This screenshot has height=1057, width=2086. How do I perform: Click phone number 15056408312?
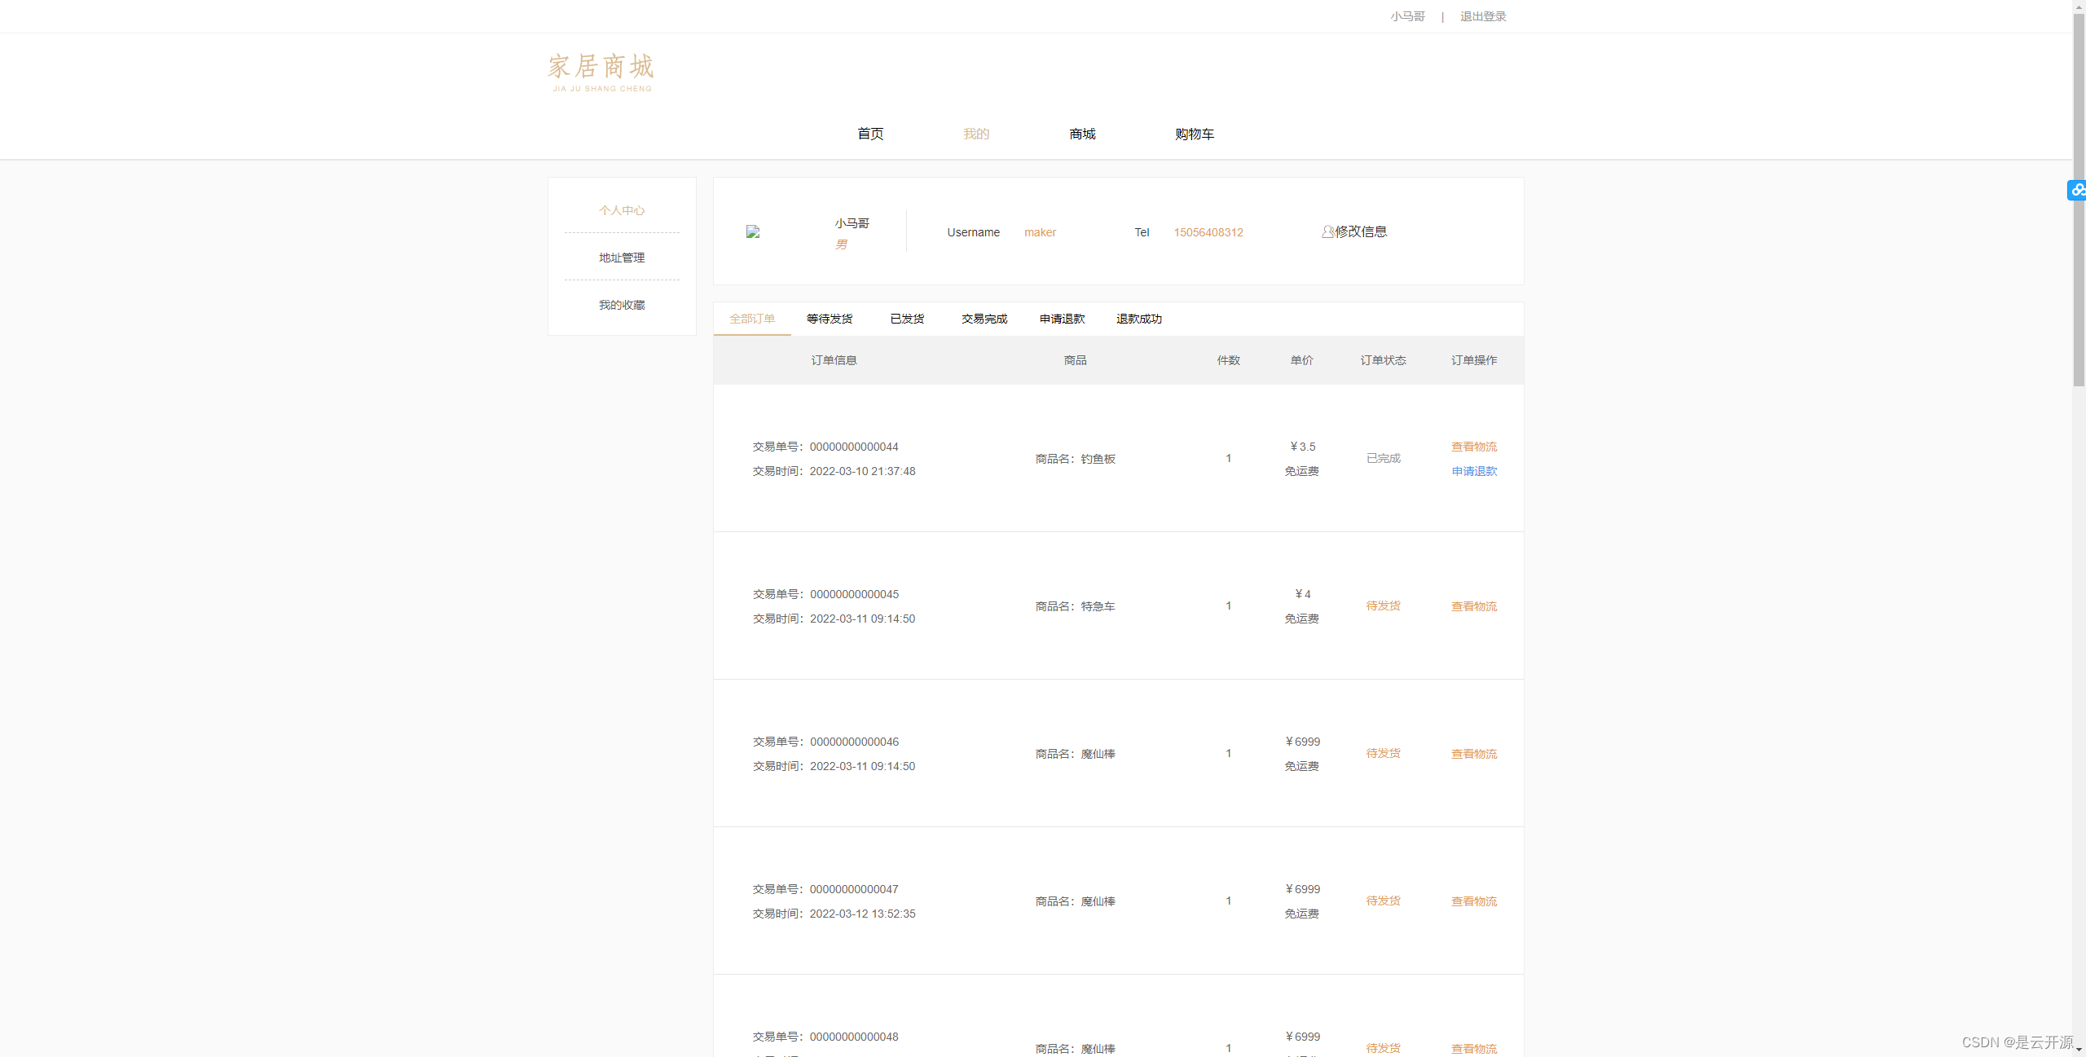coord(1208,232)
